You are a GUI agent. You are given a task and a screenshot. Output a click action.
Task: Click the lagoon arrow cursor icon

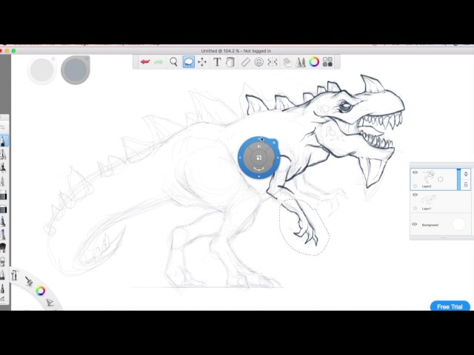(50, 302)
